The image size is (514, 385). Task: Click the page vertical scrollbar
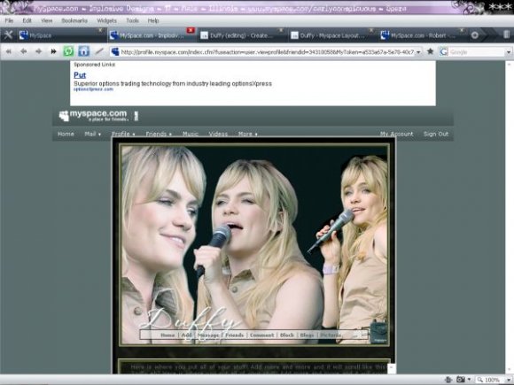point(509,216)
